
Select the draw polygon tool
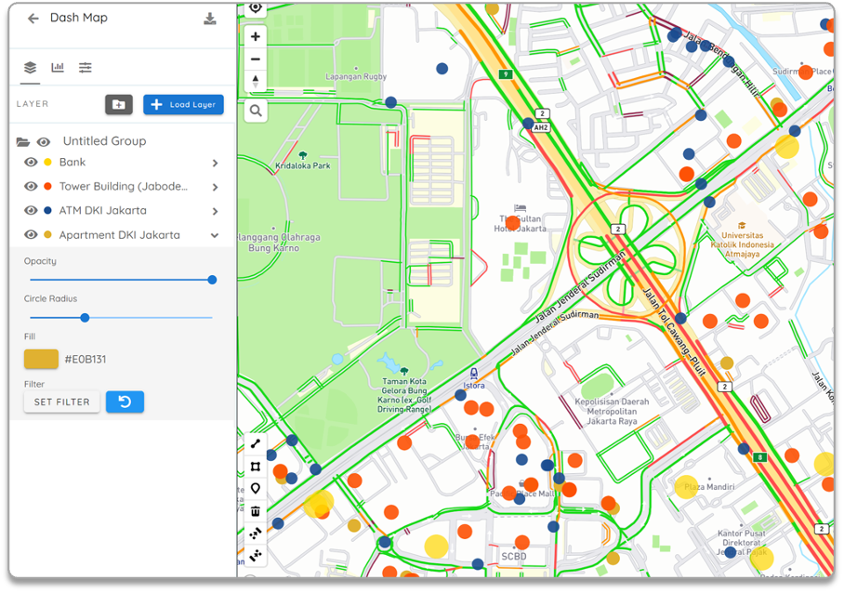(x=256, y=467)
